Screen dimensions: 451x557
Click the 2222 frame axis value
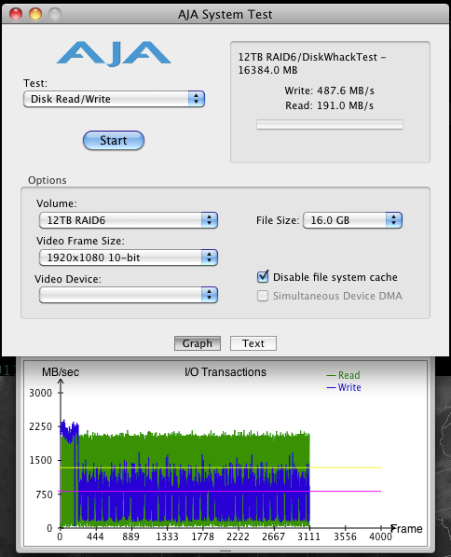(239, 536)
